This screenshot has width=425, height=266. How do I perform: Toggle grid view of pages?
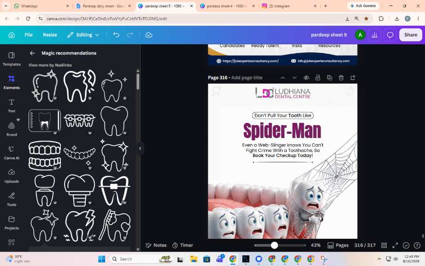tap(384, 245)
